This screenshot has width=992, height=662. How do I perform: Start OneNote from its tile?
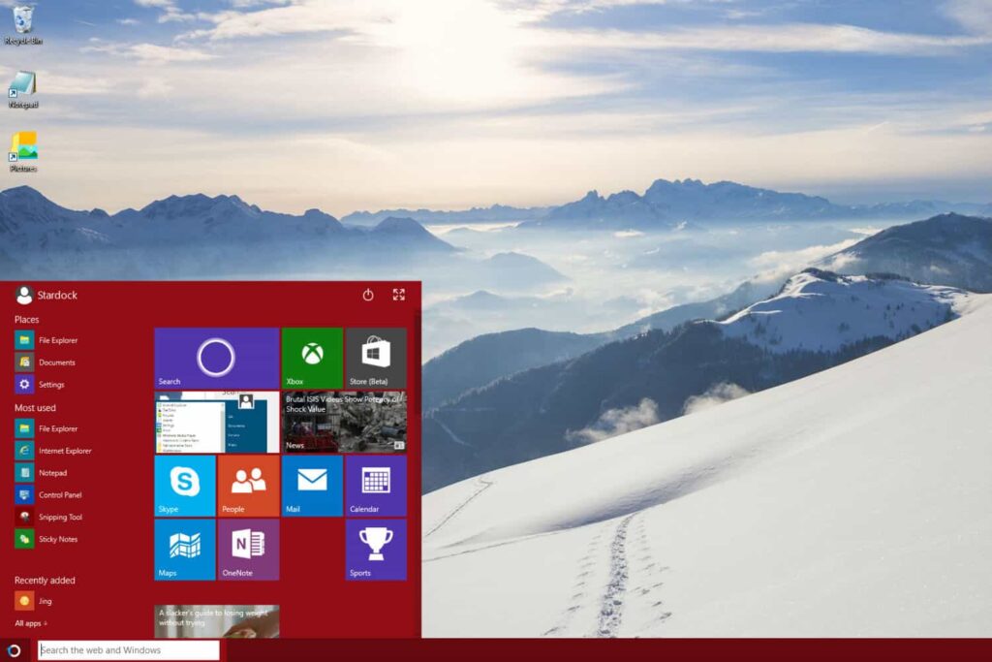pyautogui.click(x=247, y=551)
